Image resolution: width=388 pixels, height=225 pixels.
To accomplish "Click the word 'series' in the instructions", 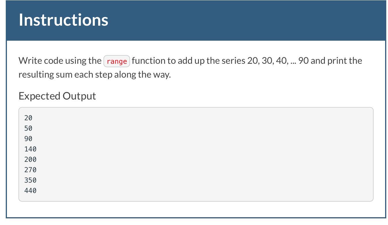I will pyautogui.click(x=233, y=61).
